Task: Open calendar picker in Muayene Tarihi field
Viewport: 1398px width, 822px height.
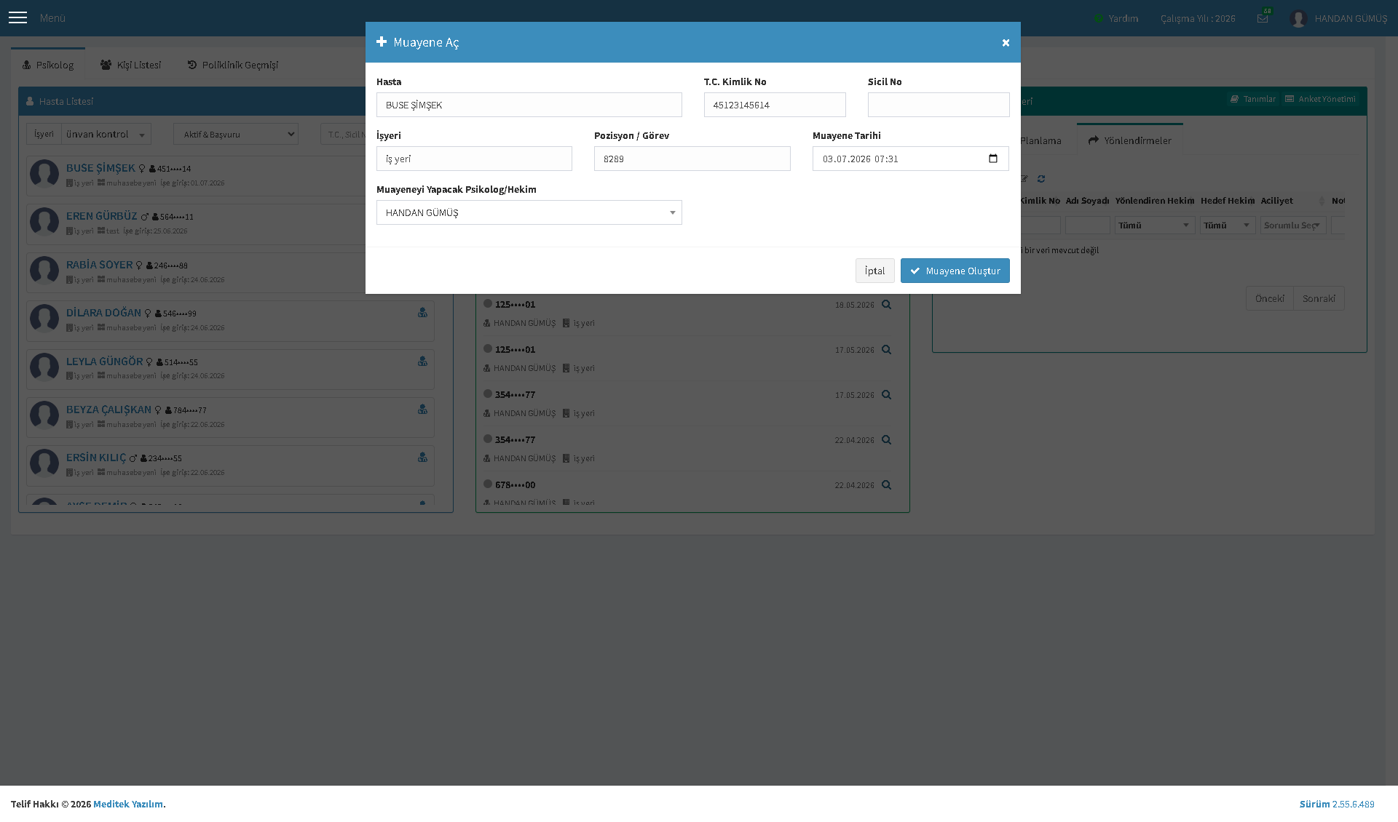Action: 993,159
